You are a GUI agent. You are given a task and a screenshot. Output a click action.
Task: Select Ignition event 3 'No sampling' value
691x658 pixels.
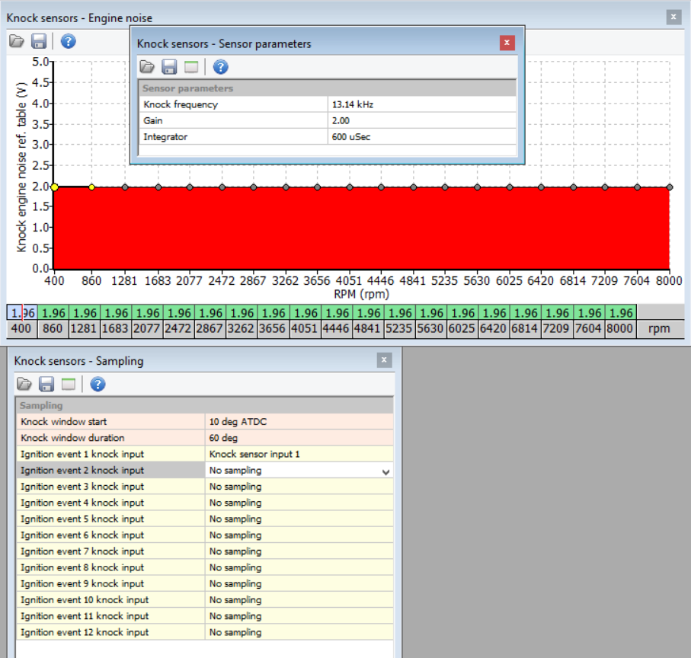(x=299, y=487)
